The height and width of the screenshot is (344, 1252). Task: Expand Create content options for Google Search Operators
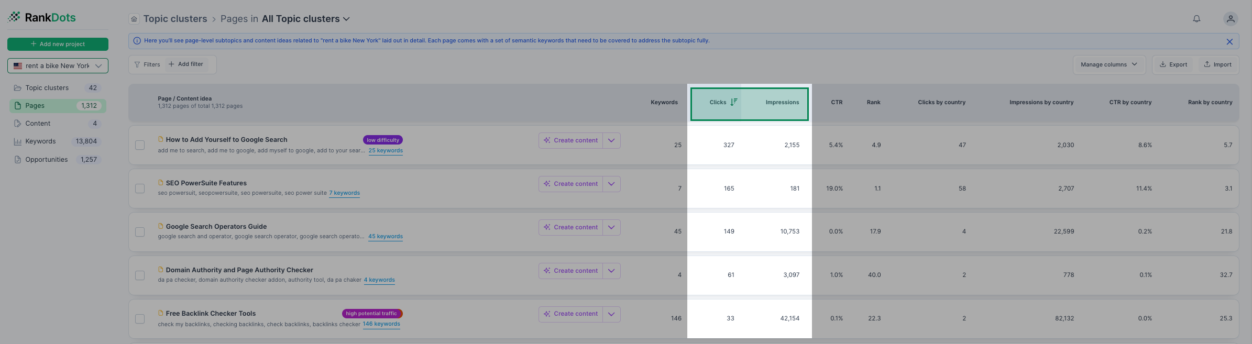[x=611, y=227]
